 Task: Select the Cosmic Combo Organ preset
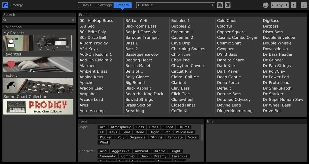[238, 37]
